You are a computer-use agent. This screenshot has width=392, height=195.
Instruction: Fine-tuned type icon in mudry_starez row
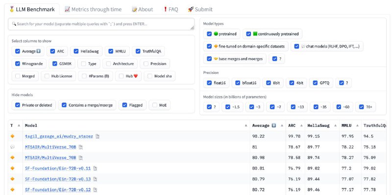tap(13, 136)
